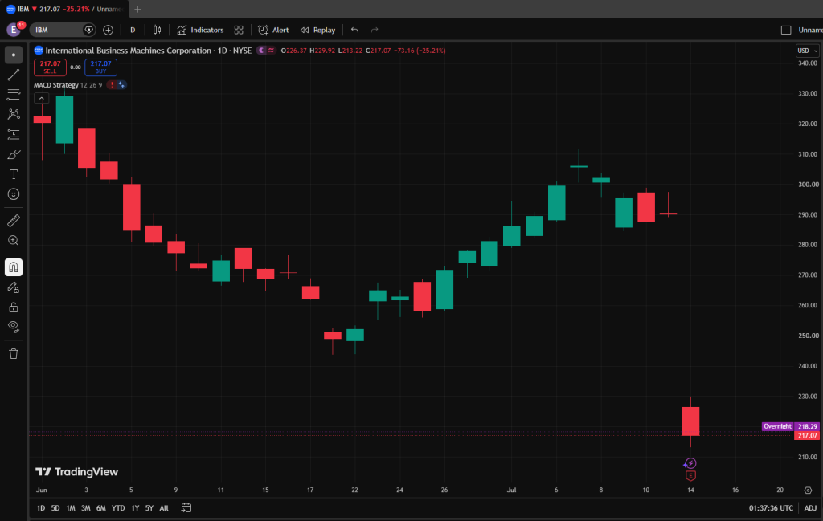
Task: Open time axis settings target icon
Action: click(x=808, y=490)
